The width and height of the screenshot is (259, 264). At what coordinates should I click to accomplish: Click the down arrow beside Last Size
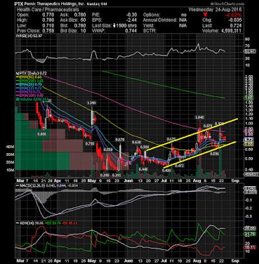[115, 26]
